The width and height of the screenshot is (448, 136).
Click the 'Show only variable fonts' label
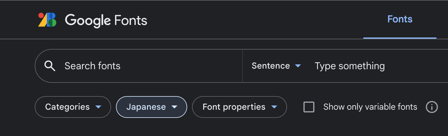point(370,107)
